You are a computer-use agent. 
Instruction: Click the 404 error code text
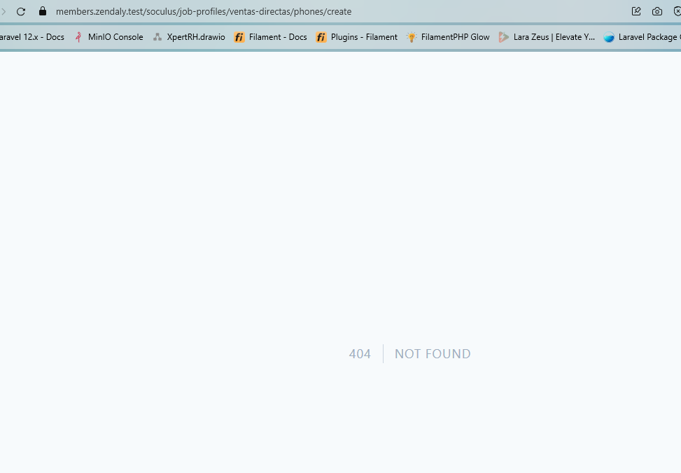click(x=360, y=354)
